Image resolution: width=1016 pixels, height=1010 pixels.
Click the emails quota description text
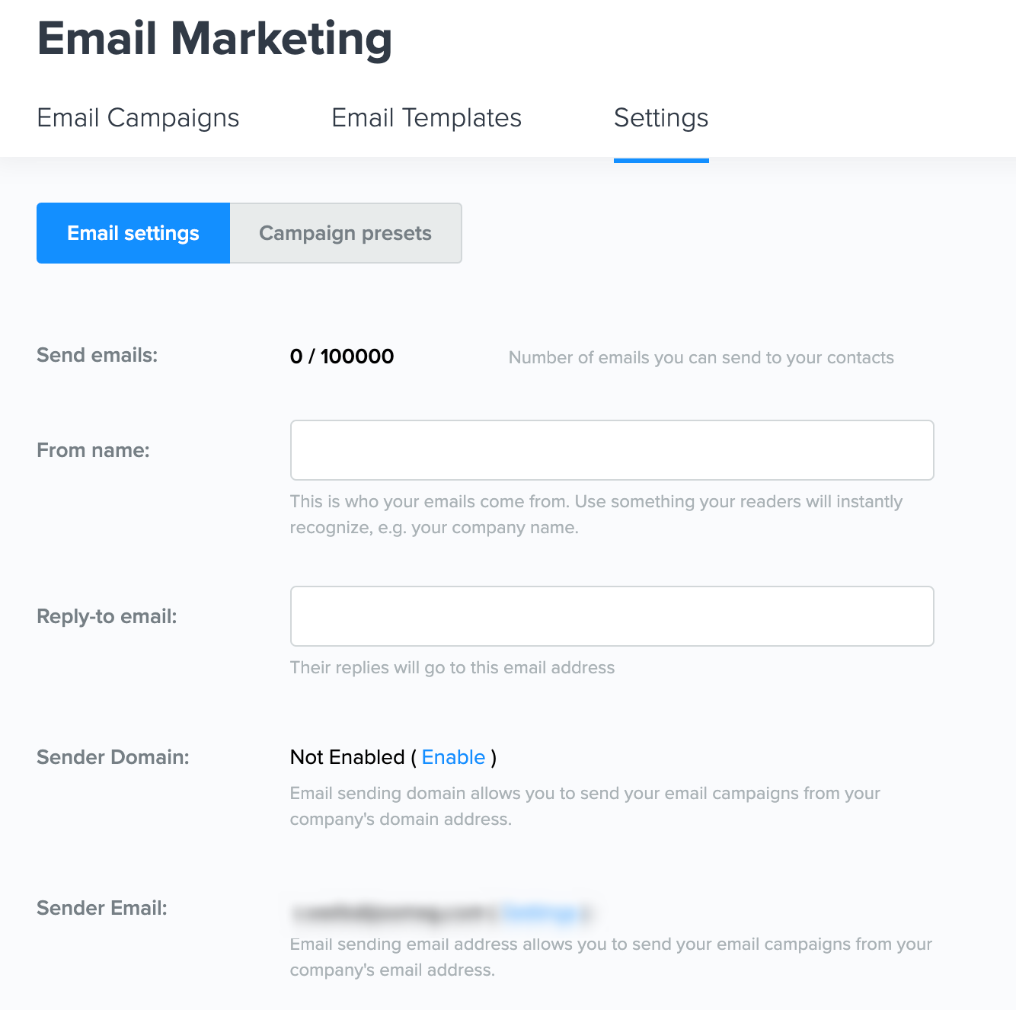[701, 358]
